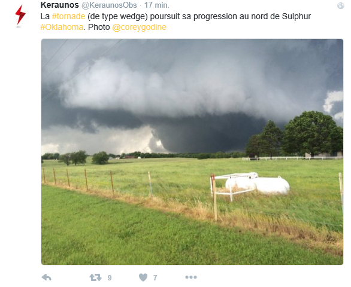Image resolution: width=351 pixels, height=287 pixels.
Task: Retweet using the retweet arrows icon
Action: click(95, 277)
